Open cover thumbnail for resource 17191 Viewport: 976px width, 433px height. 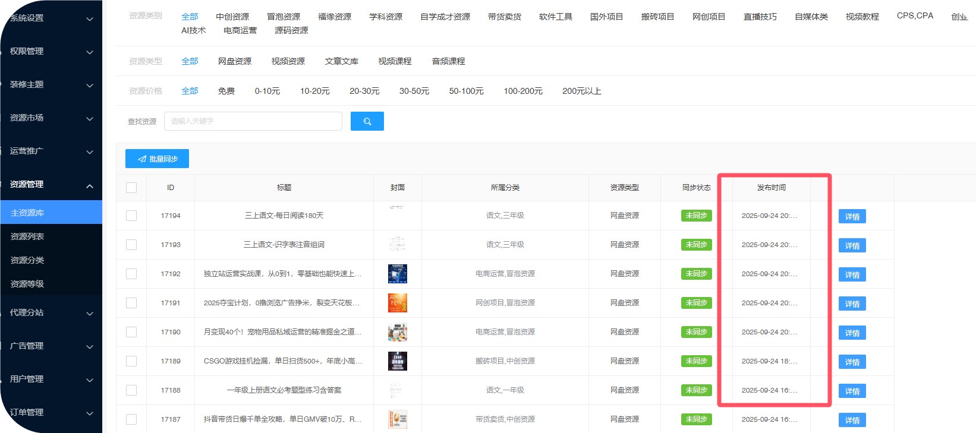coord(397,303)
